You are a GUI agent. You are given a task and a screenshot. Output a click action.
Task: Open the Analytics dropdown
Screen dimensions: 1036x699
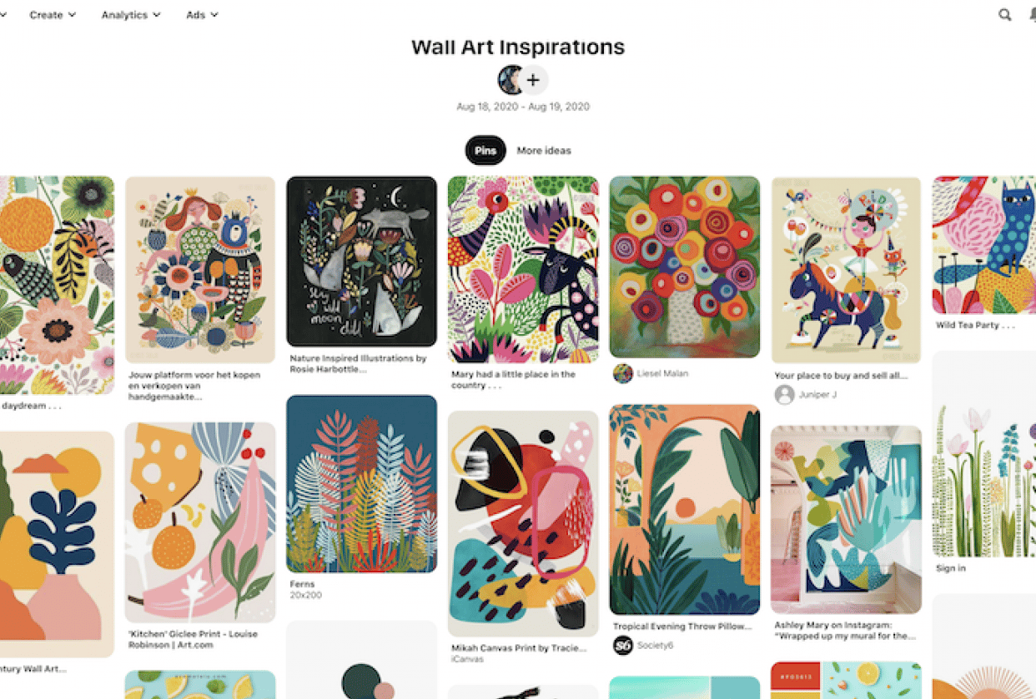pyautogui.click(x=131, y=15)
